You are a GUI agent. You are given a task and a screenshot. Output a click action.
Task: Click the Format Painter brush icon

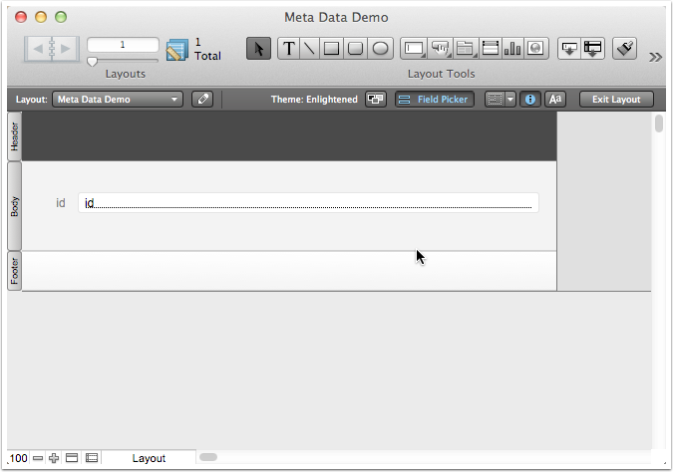(x=625, y=49)
